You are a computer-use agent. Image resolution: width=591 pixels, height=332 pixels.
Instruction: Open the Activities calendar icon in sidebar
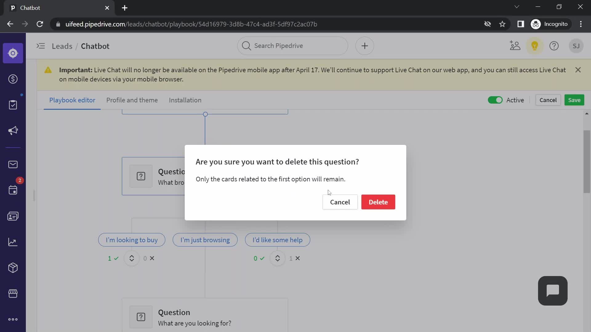pos(13,190)
